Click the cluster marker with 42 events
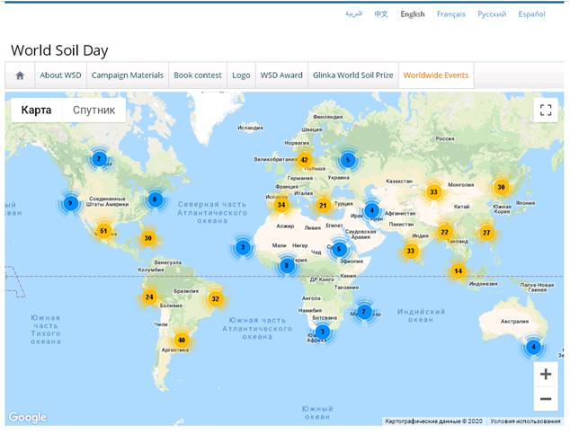This screenshot has width=570, height=434. [305, 160]
